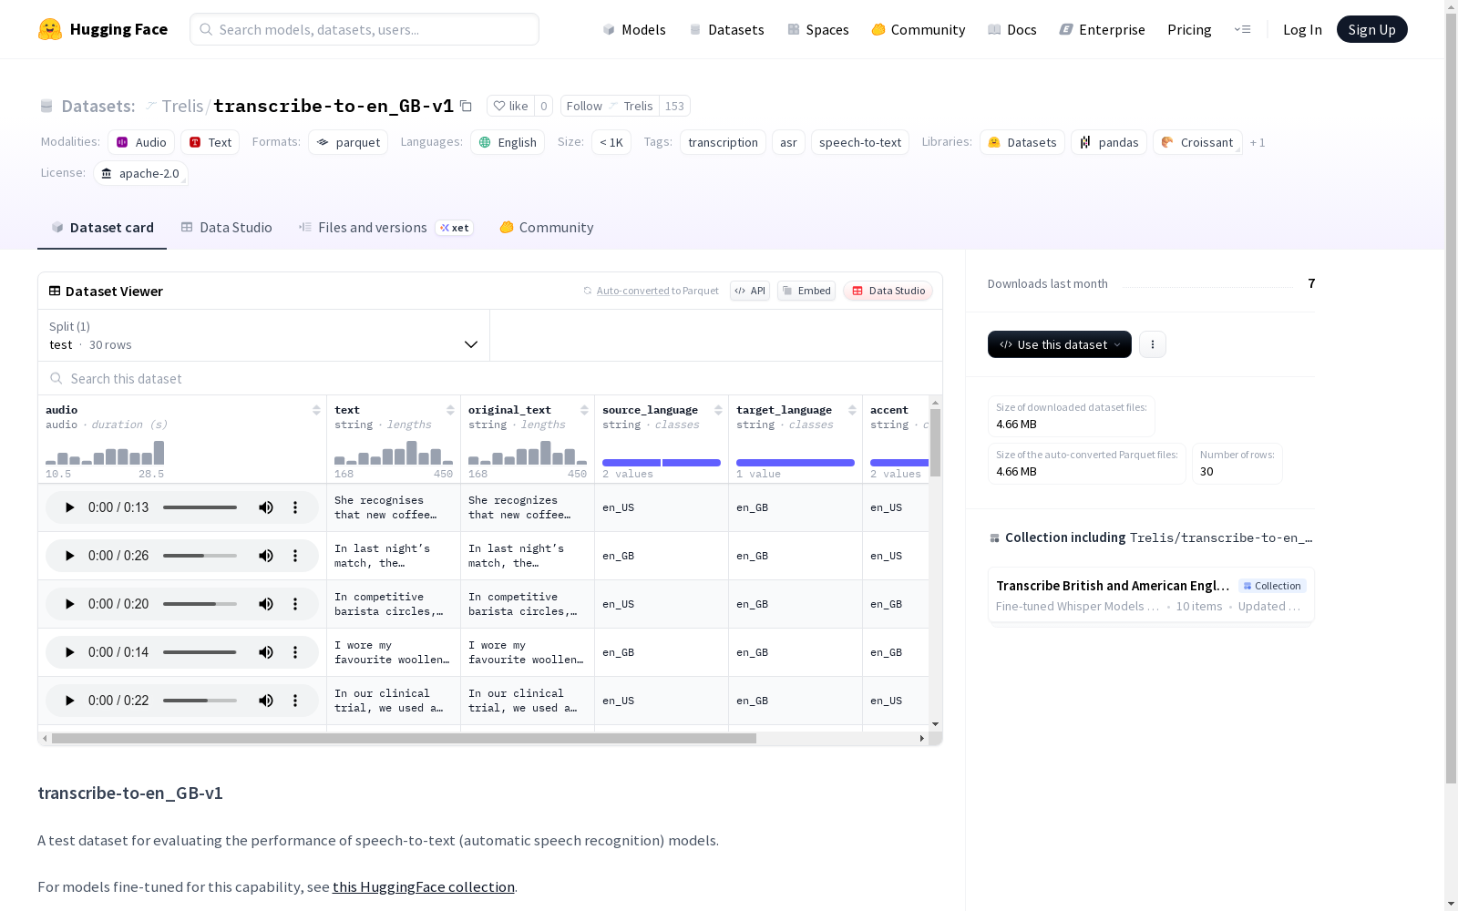Mute the 0:22 audio clip
Screen dimensions: 1458x911
click(266, 701)
